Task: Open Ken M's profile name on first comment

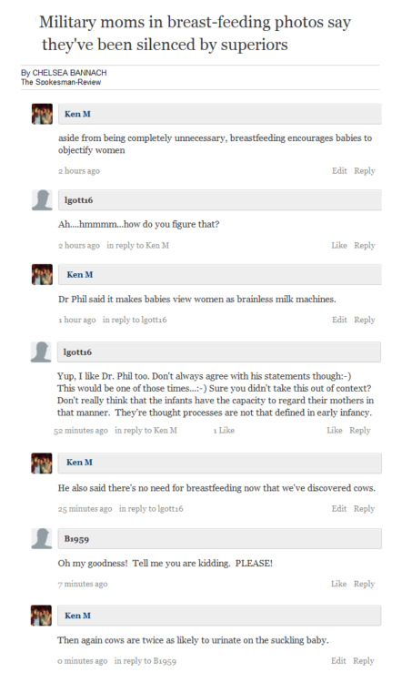Action: pos(77,114)
